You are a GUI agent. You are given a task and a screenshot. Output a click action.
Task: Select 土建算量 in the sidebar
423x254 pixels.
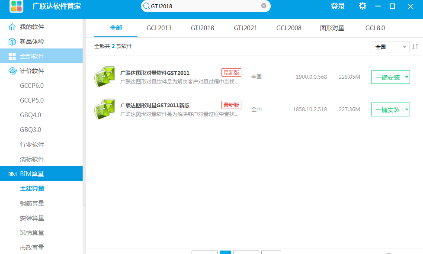pyautogui.click(x=32, y=188)
